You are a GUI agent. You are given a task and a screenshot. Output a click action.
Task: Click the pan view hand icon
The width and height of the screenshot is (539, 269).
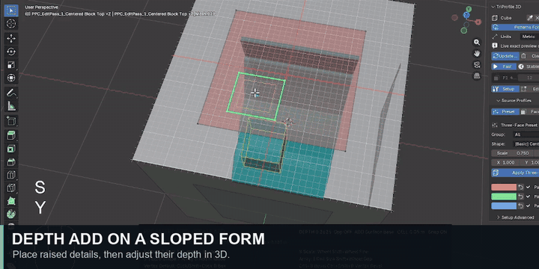pyautogui.click(x=477, y=53)
